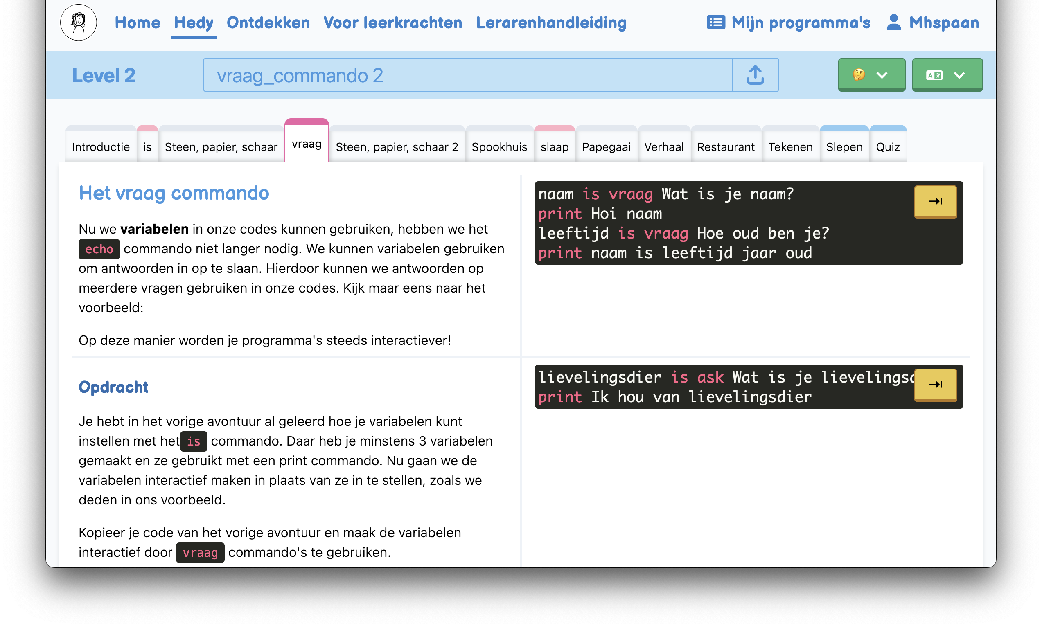1042x628 pixels.
Task: Click the A-Z keyboard switcher icon
Action: tap(935, 75)
